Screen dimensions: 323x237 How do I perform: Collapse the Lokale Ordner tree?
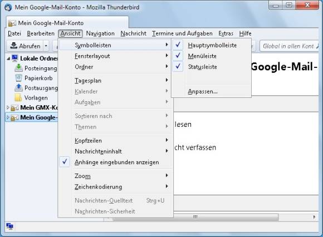coord(8,58)
